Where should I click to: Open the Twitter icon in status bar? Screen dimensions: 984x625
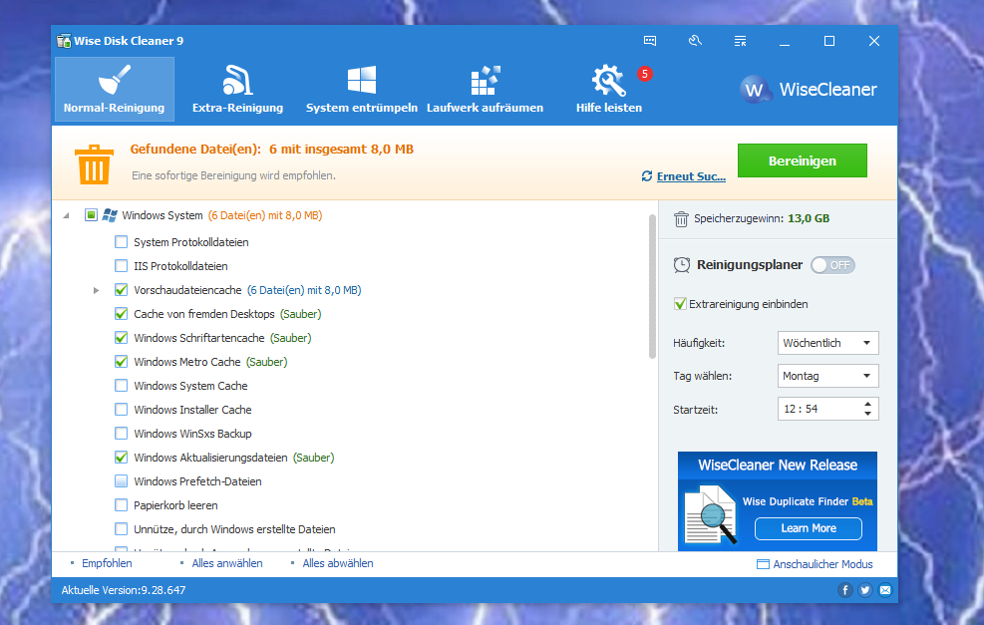(x=864, y=590)
